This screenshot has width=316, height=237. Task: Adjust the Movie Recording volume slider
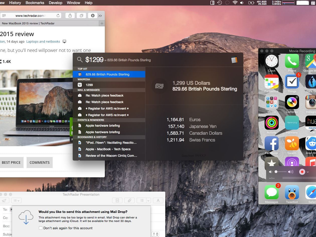[x=281, y=172]
